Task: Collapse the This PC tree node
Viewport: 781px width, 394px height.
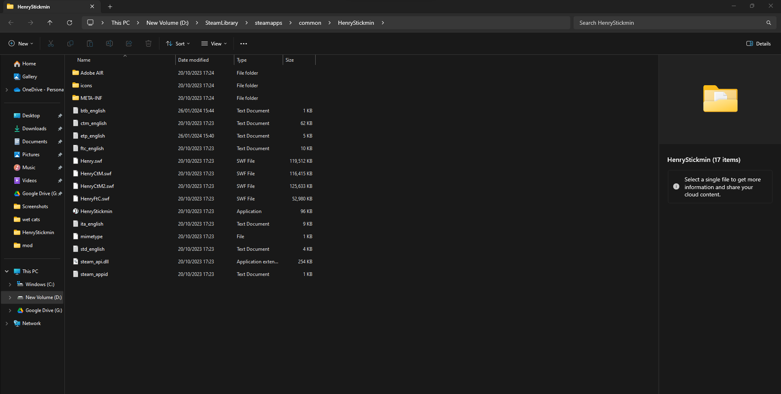Action: (7, 271)
